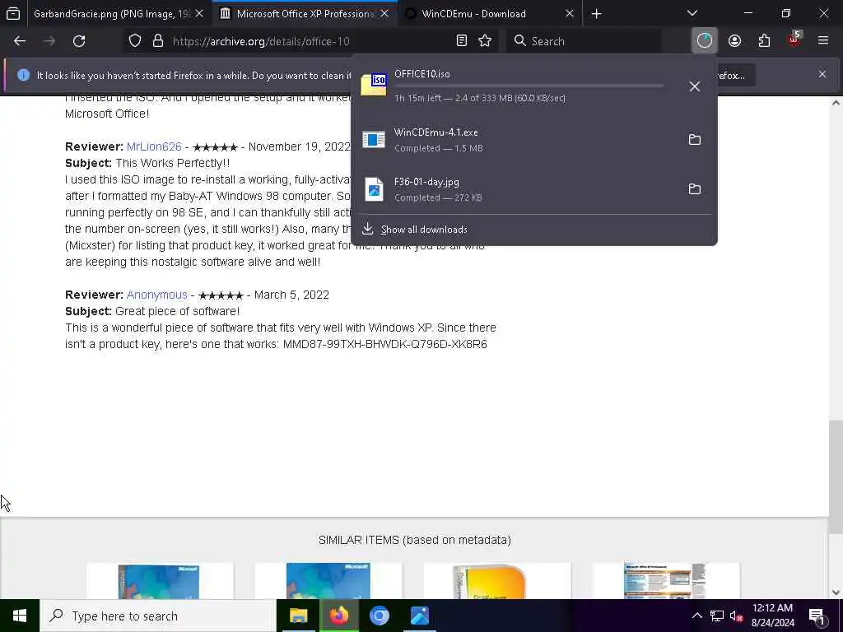Click the address bar URL
Viewport: 843px width, 632px height.
[x=261, y=41]
